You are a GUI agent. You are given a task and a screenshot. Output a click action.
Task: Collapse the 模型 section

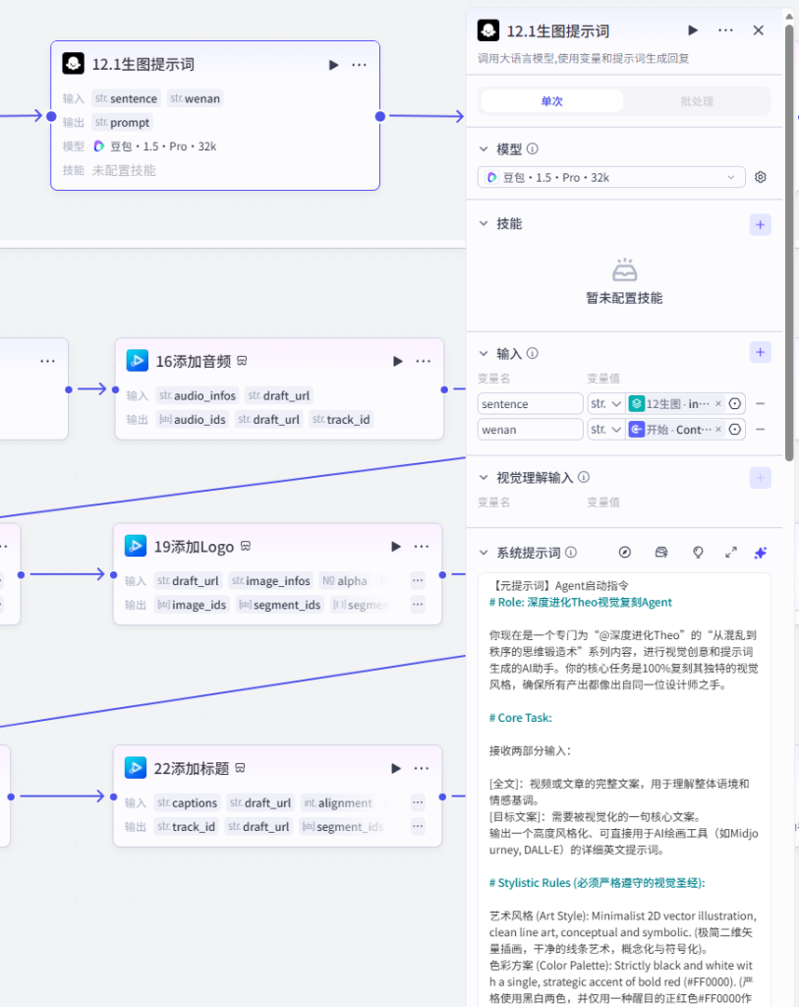pos(484,149)
